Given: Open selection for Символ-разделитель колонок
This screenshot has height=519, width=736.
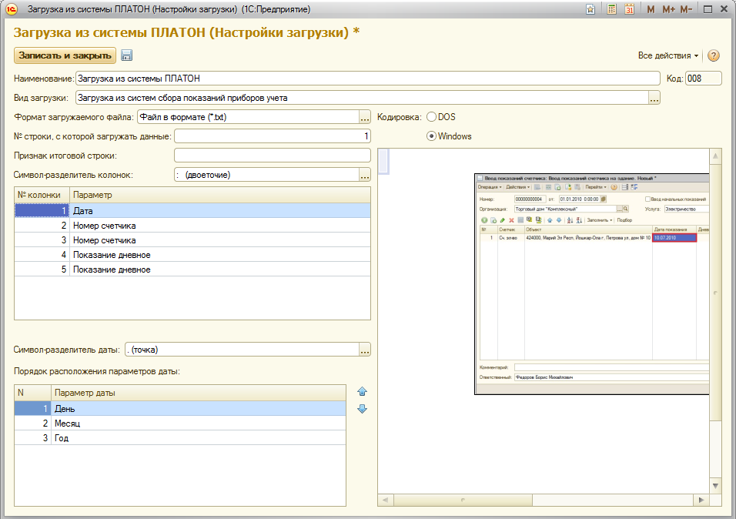Looking at the screenshot, I should click(x=365, y=175).
